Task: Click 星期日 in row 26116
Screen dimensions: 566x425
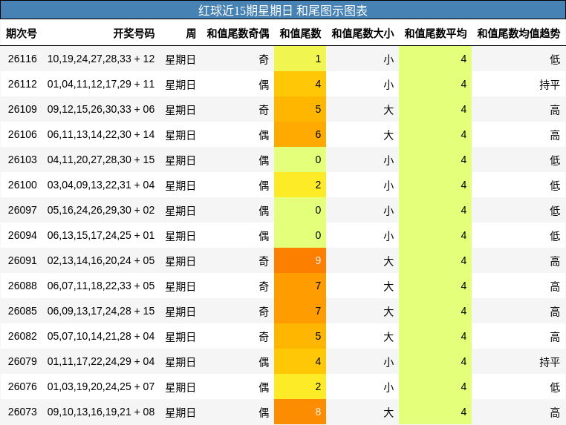Action: (x=180, y=59)
